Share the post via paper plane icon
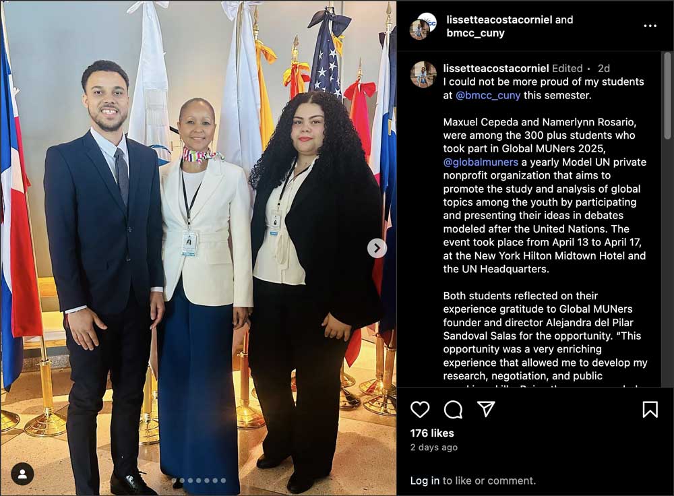The width and height of the screenshot is (674, 496). click(x=486, y=409)
